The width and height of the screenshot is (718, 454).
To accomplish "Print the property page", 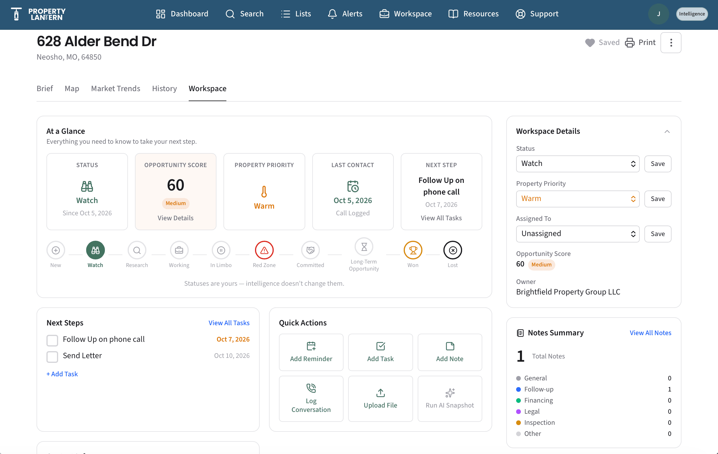I will 640,43.
